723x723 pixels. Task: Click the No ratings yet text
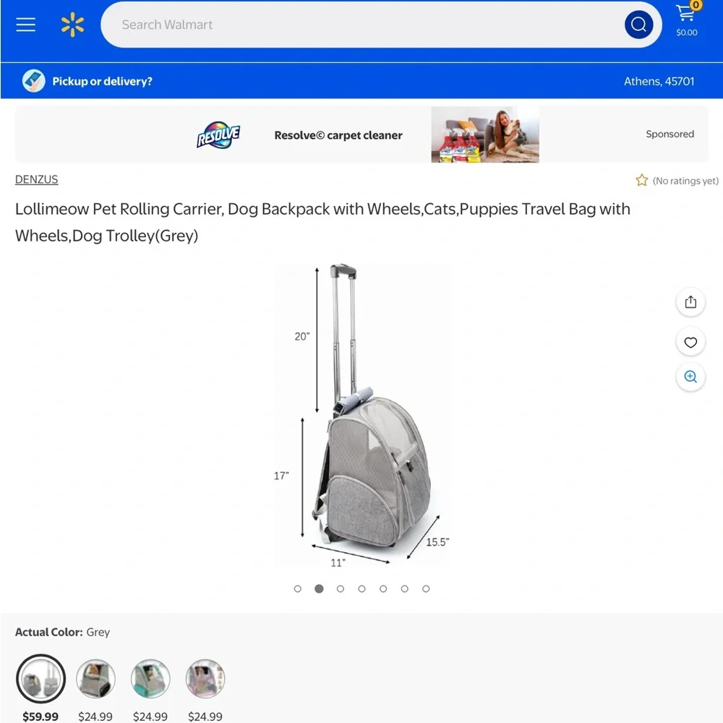coord(685,181)
